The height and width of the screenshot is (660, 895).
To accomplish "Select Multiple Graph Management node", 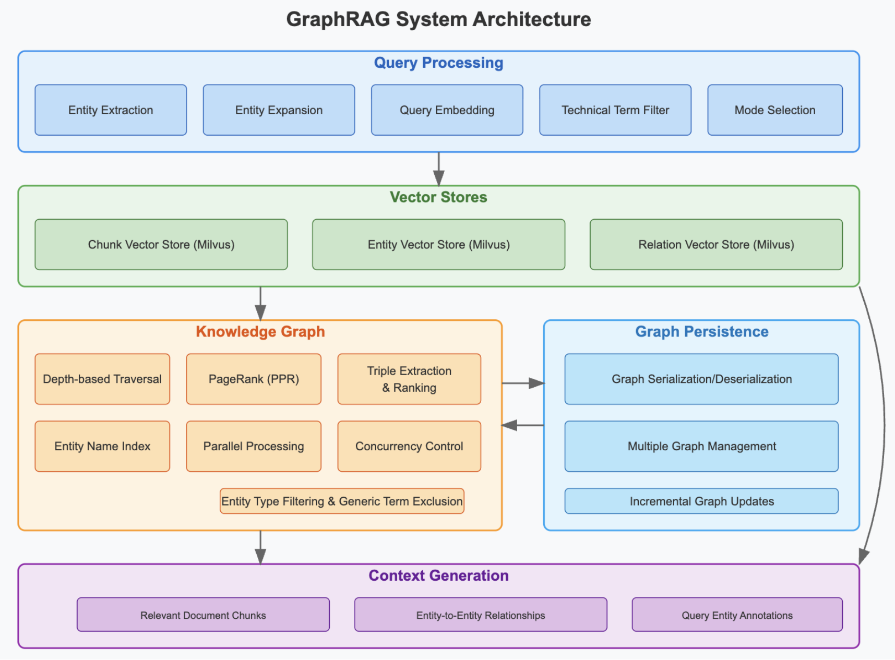I will click(701, 447).
